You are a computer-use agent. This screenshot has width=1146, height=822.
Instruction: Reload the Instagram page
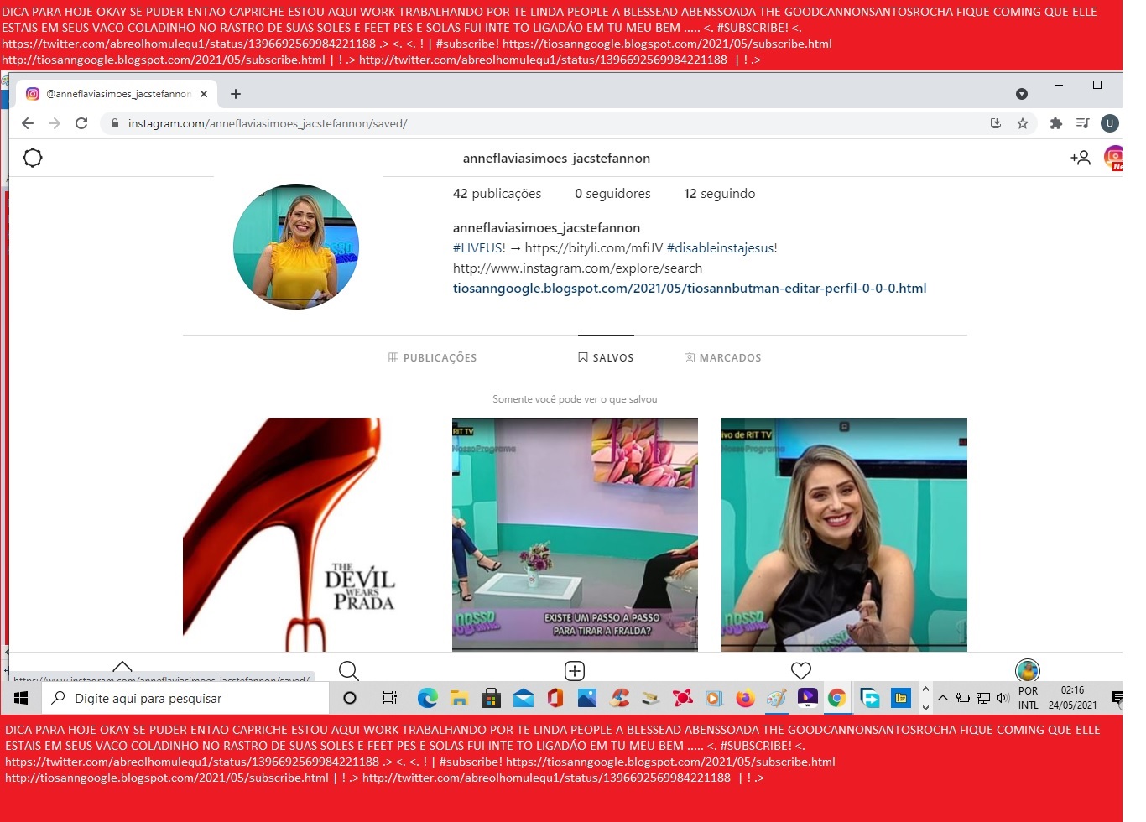pos(81,123)
